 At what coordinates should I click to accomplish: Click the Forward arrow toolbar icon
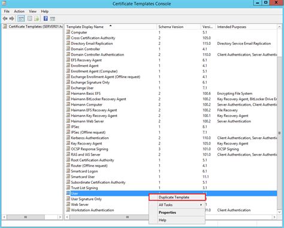[11, 19]
